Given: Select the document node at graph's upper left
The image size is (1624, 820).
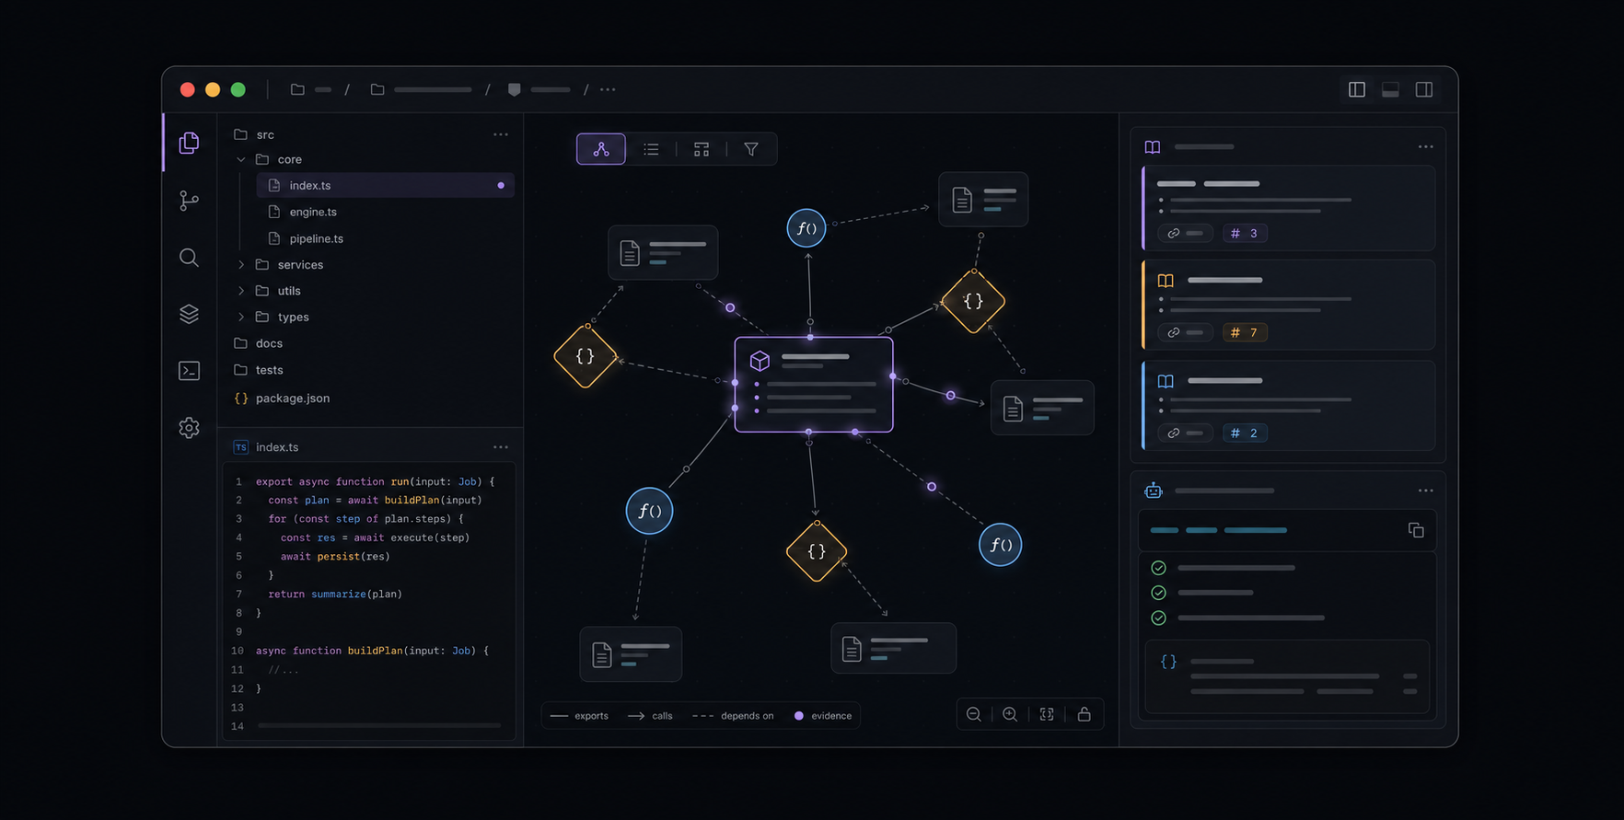Looking at the screenshot, I should (x=663, y=252).
